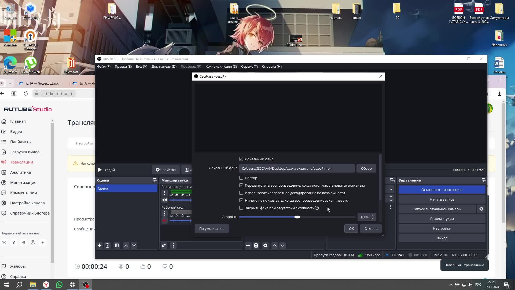Screen dimensions: 515x290
Task: Adjust Захват входного аудио volume slider
Action: coord(181,200)
